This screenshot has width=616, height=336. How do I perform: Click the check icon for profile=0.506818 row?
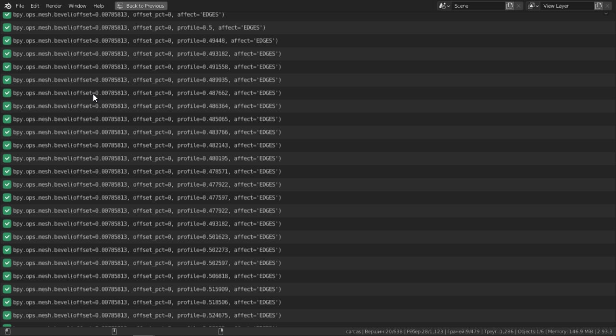click(x=7, y=276)
